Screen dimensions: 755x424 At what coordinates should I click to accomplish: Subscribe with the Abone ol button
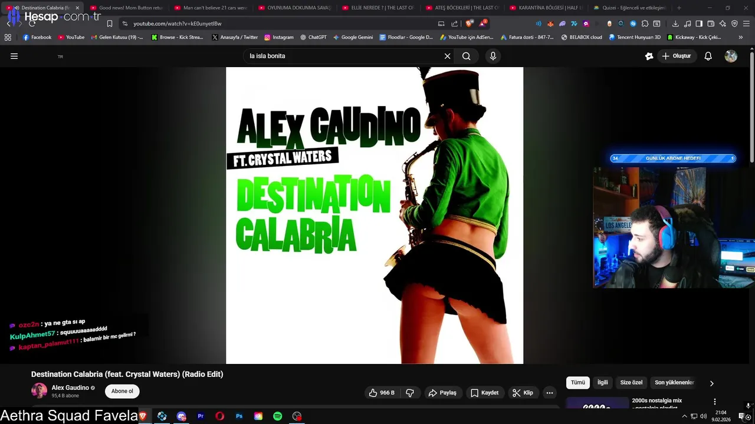click(x=122, y=391)
